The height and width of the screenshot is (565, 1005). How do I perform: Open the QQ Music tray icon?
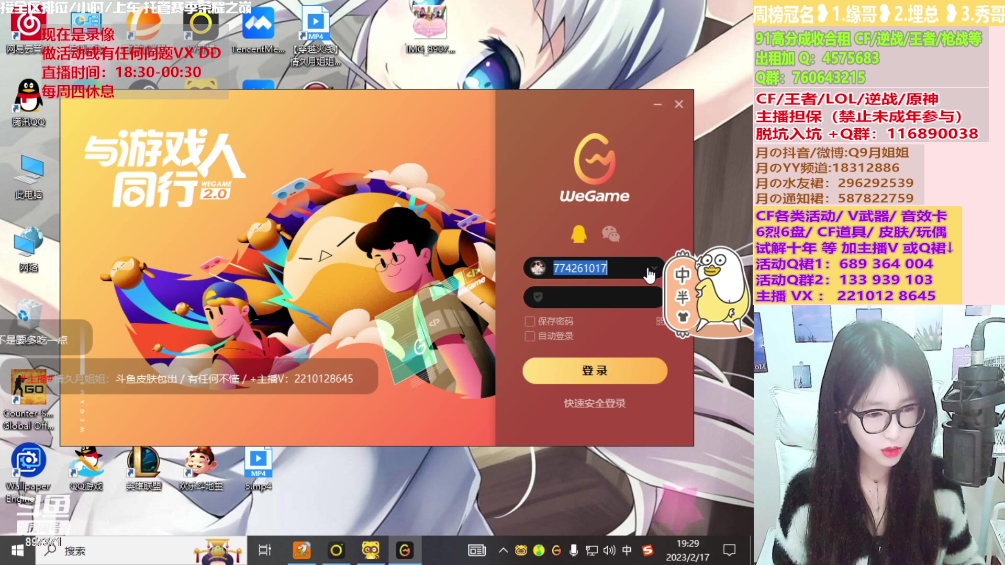click(539, 550)
